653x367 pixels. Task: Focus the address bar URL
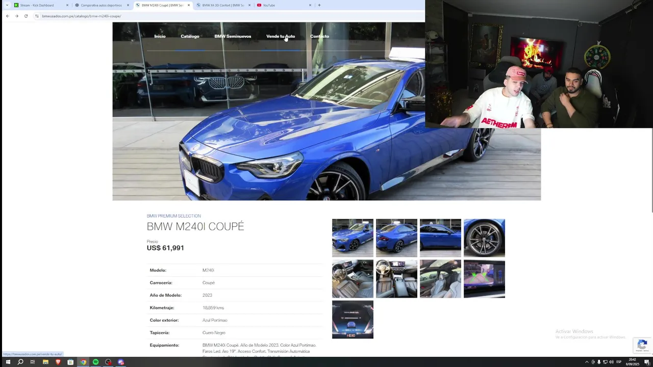click(x=81, y=16)
